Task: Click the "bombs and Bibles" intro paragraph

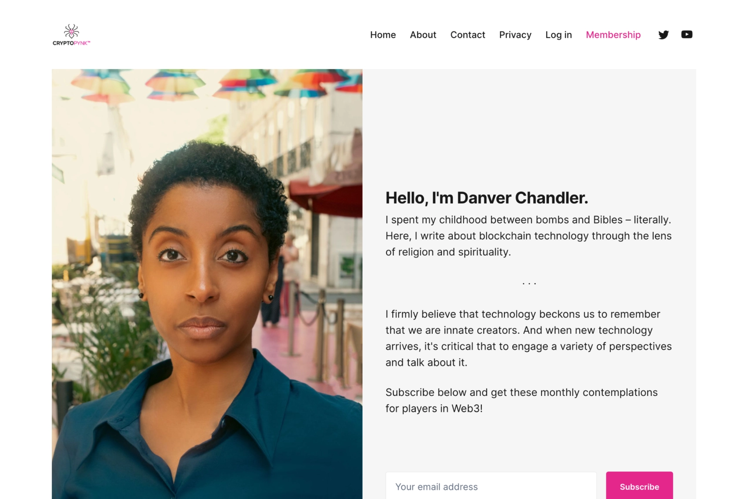Action: 528,236
